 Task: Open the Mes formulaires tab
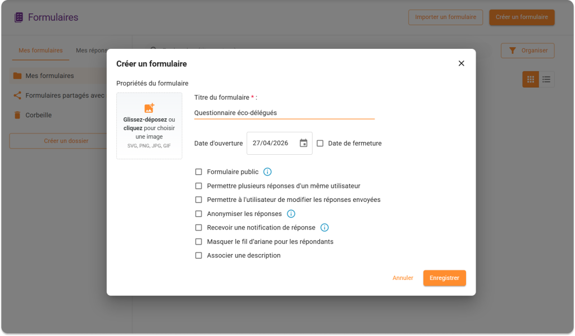(x=40, y=50)
